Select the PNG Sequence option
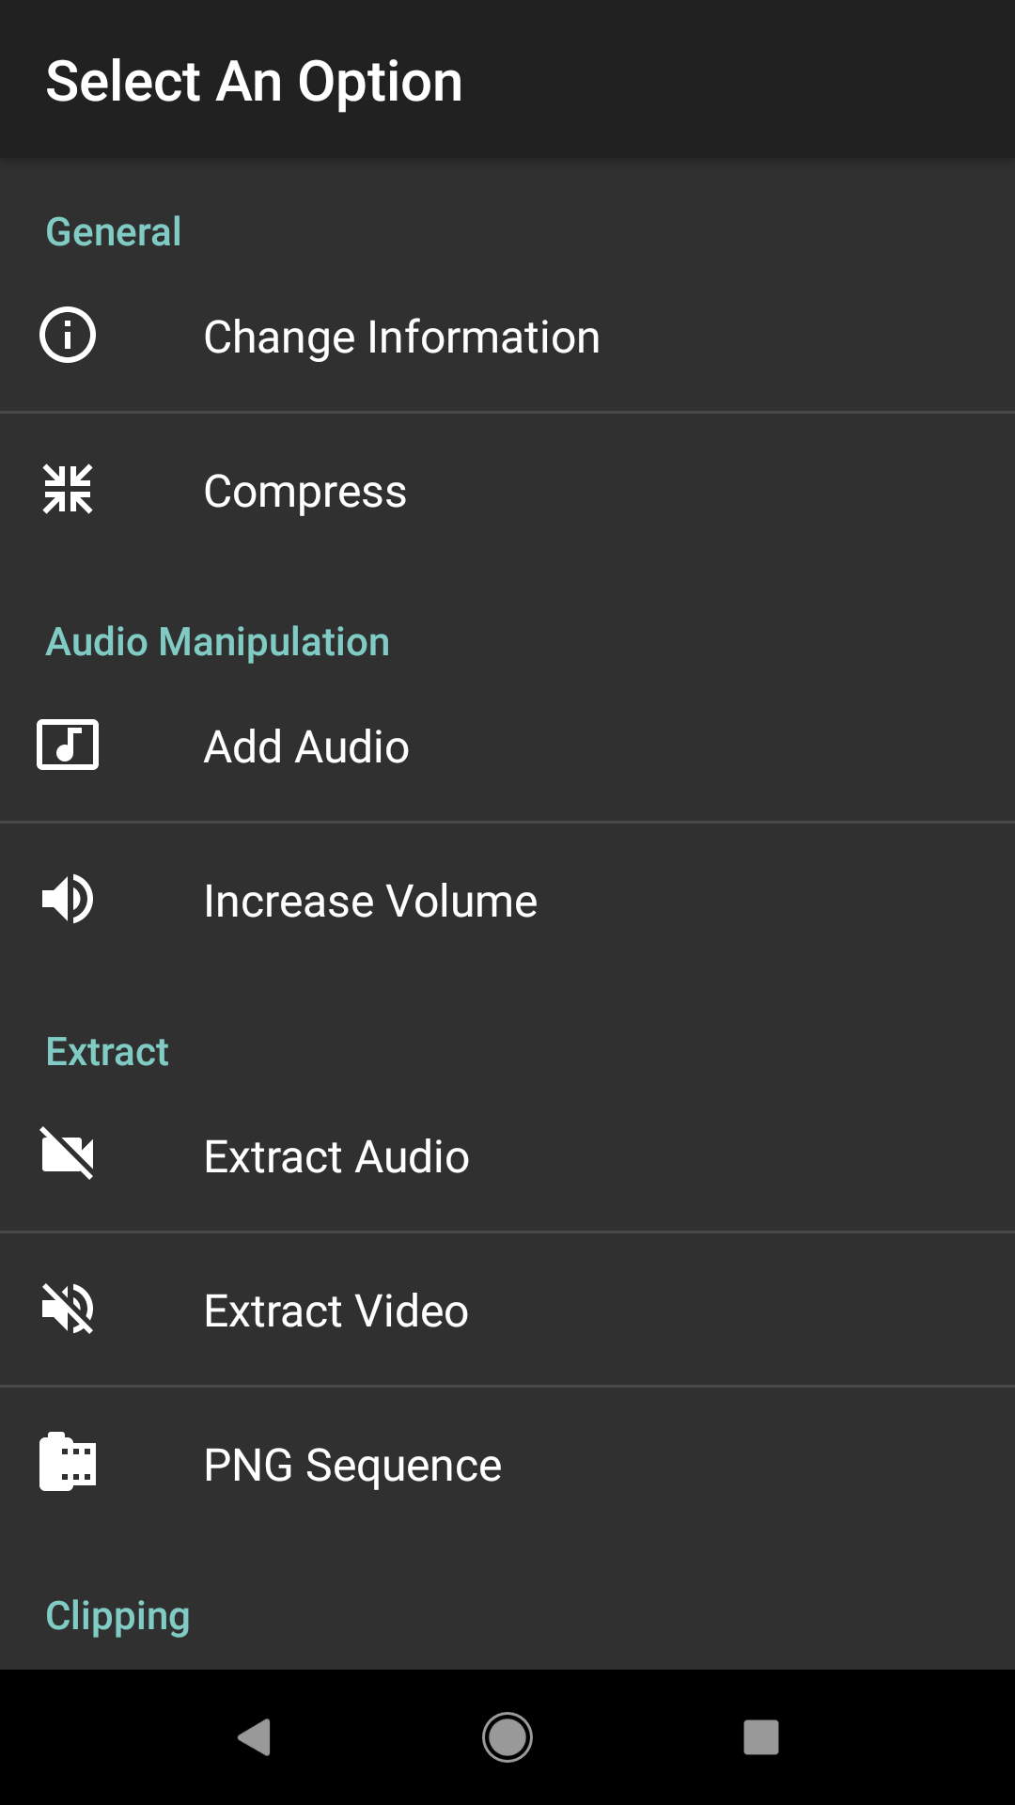1015x1805 pixels. click(507, 1464)
